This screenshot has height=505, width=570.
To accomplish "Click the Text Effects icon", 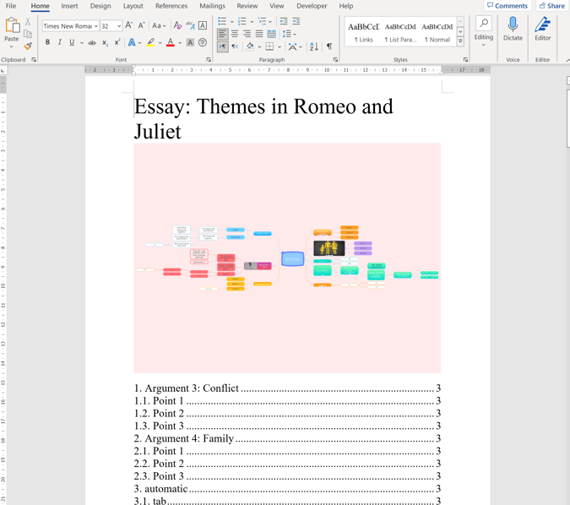I will pyautogui.click(x=132, y=42).
